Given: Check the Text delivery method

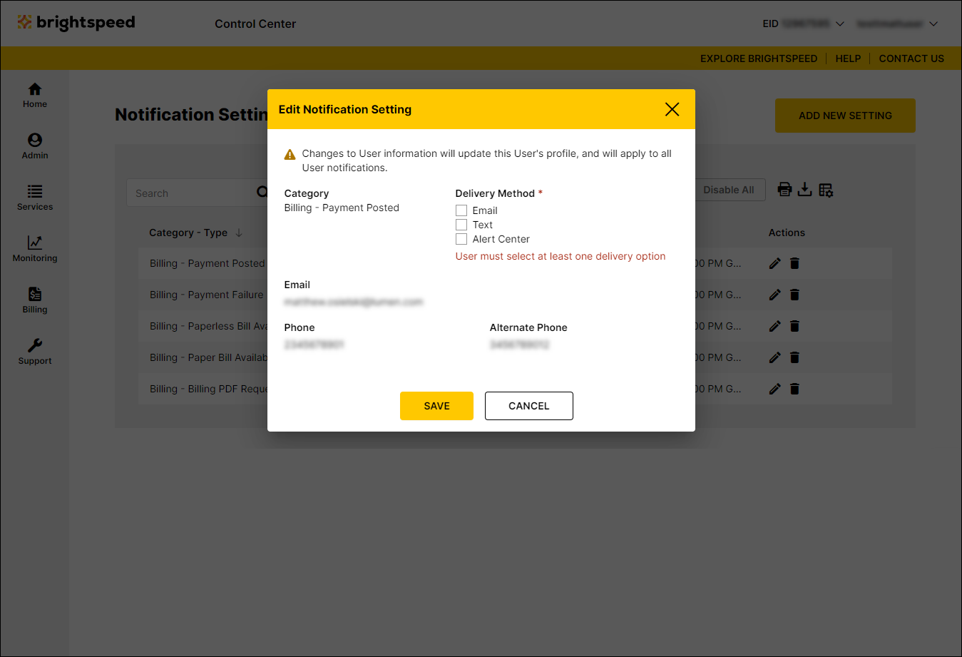Looking at the screenshot, I should pos(461,225).
